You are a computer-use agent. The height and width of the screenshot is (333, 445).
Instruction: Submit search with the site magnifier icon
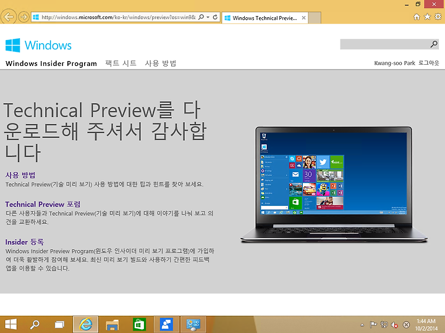point(434,44)
